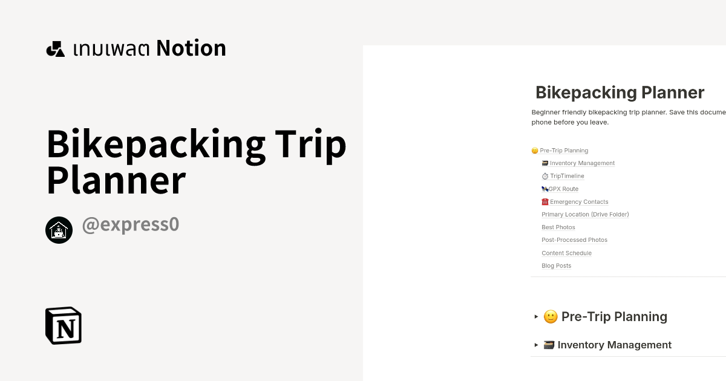Open the Notion logo at bottom left
The image size is (726, 381).
(63, 325)
